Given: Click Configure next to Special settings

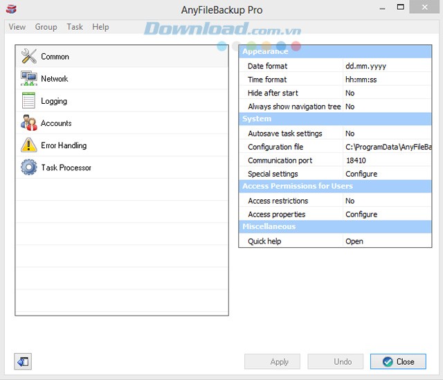Looking at the screenshot, I should pos(361,174).
